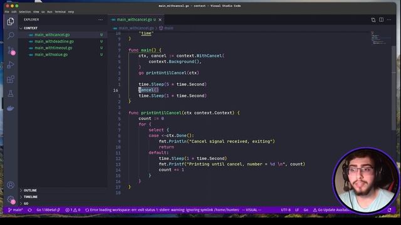Image resolution: width=401 pixels, height=225 pixels.
Task: Expand the GO section
Action: [63, 204]
